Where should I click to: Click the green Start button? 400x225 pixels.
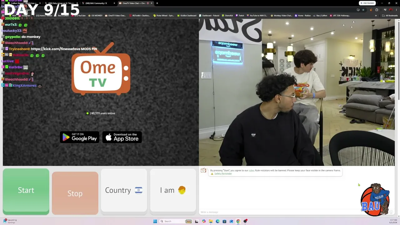[26, 192]
